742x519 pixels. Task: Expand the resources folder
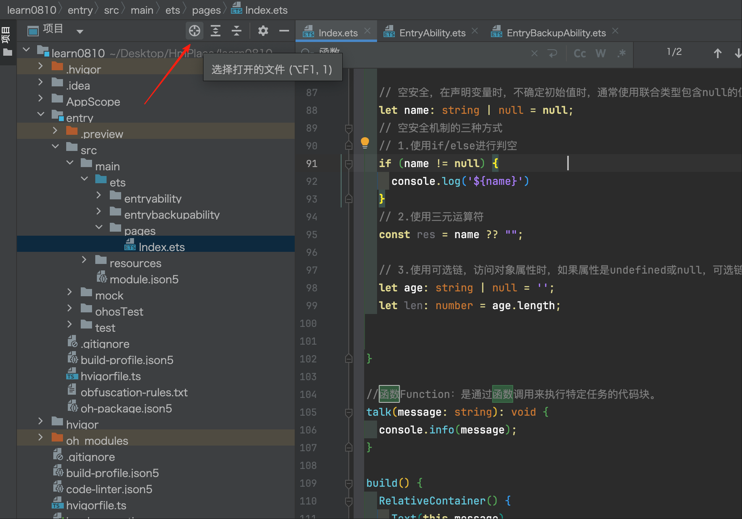pyautogui.click(x=84, y=259)
